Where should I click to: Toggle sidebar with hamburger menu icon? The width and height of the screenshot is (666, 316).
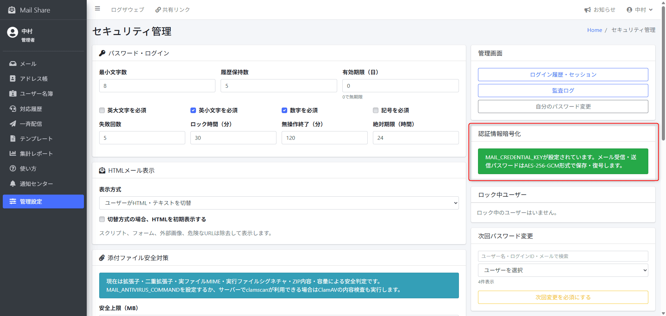click(97, 9)
